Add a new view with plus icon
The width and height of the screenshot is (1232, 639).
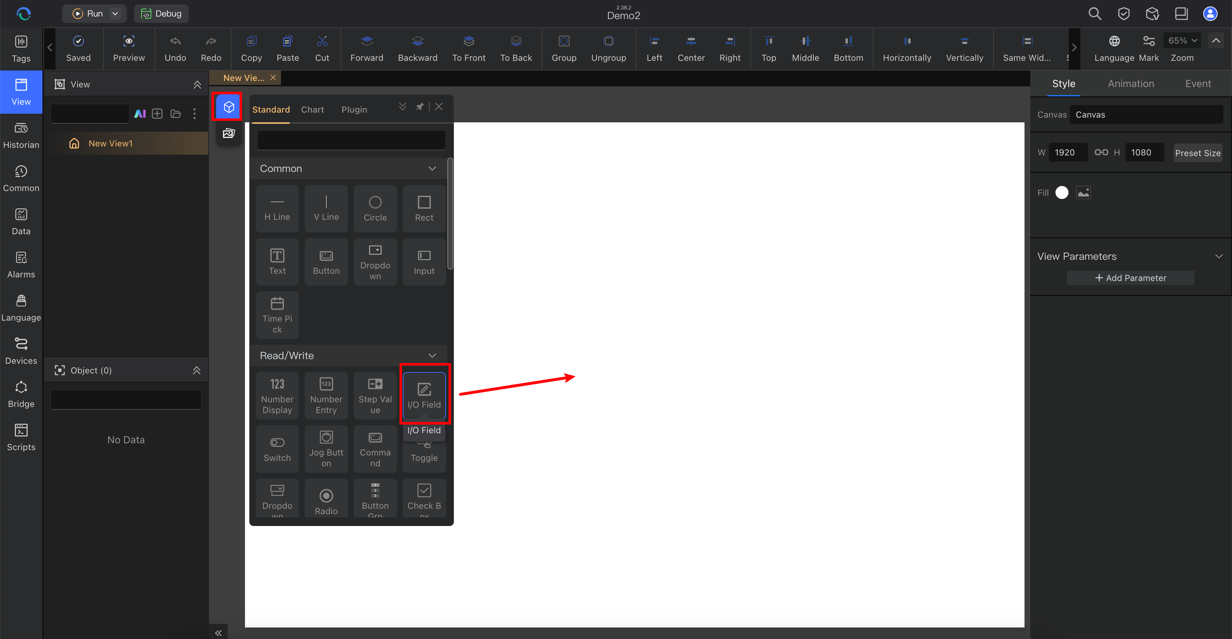coord(157,114)
